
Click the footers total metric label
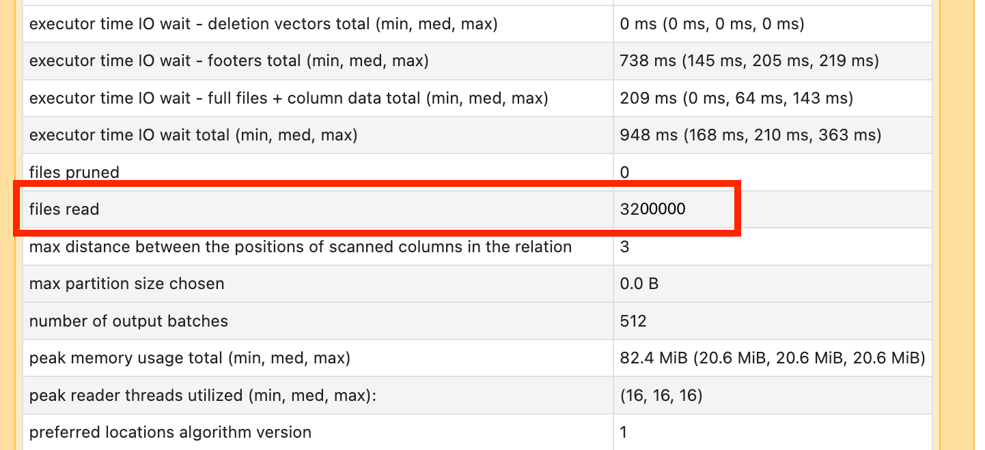coord(229,61)
